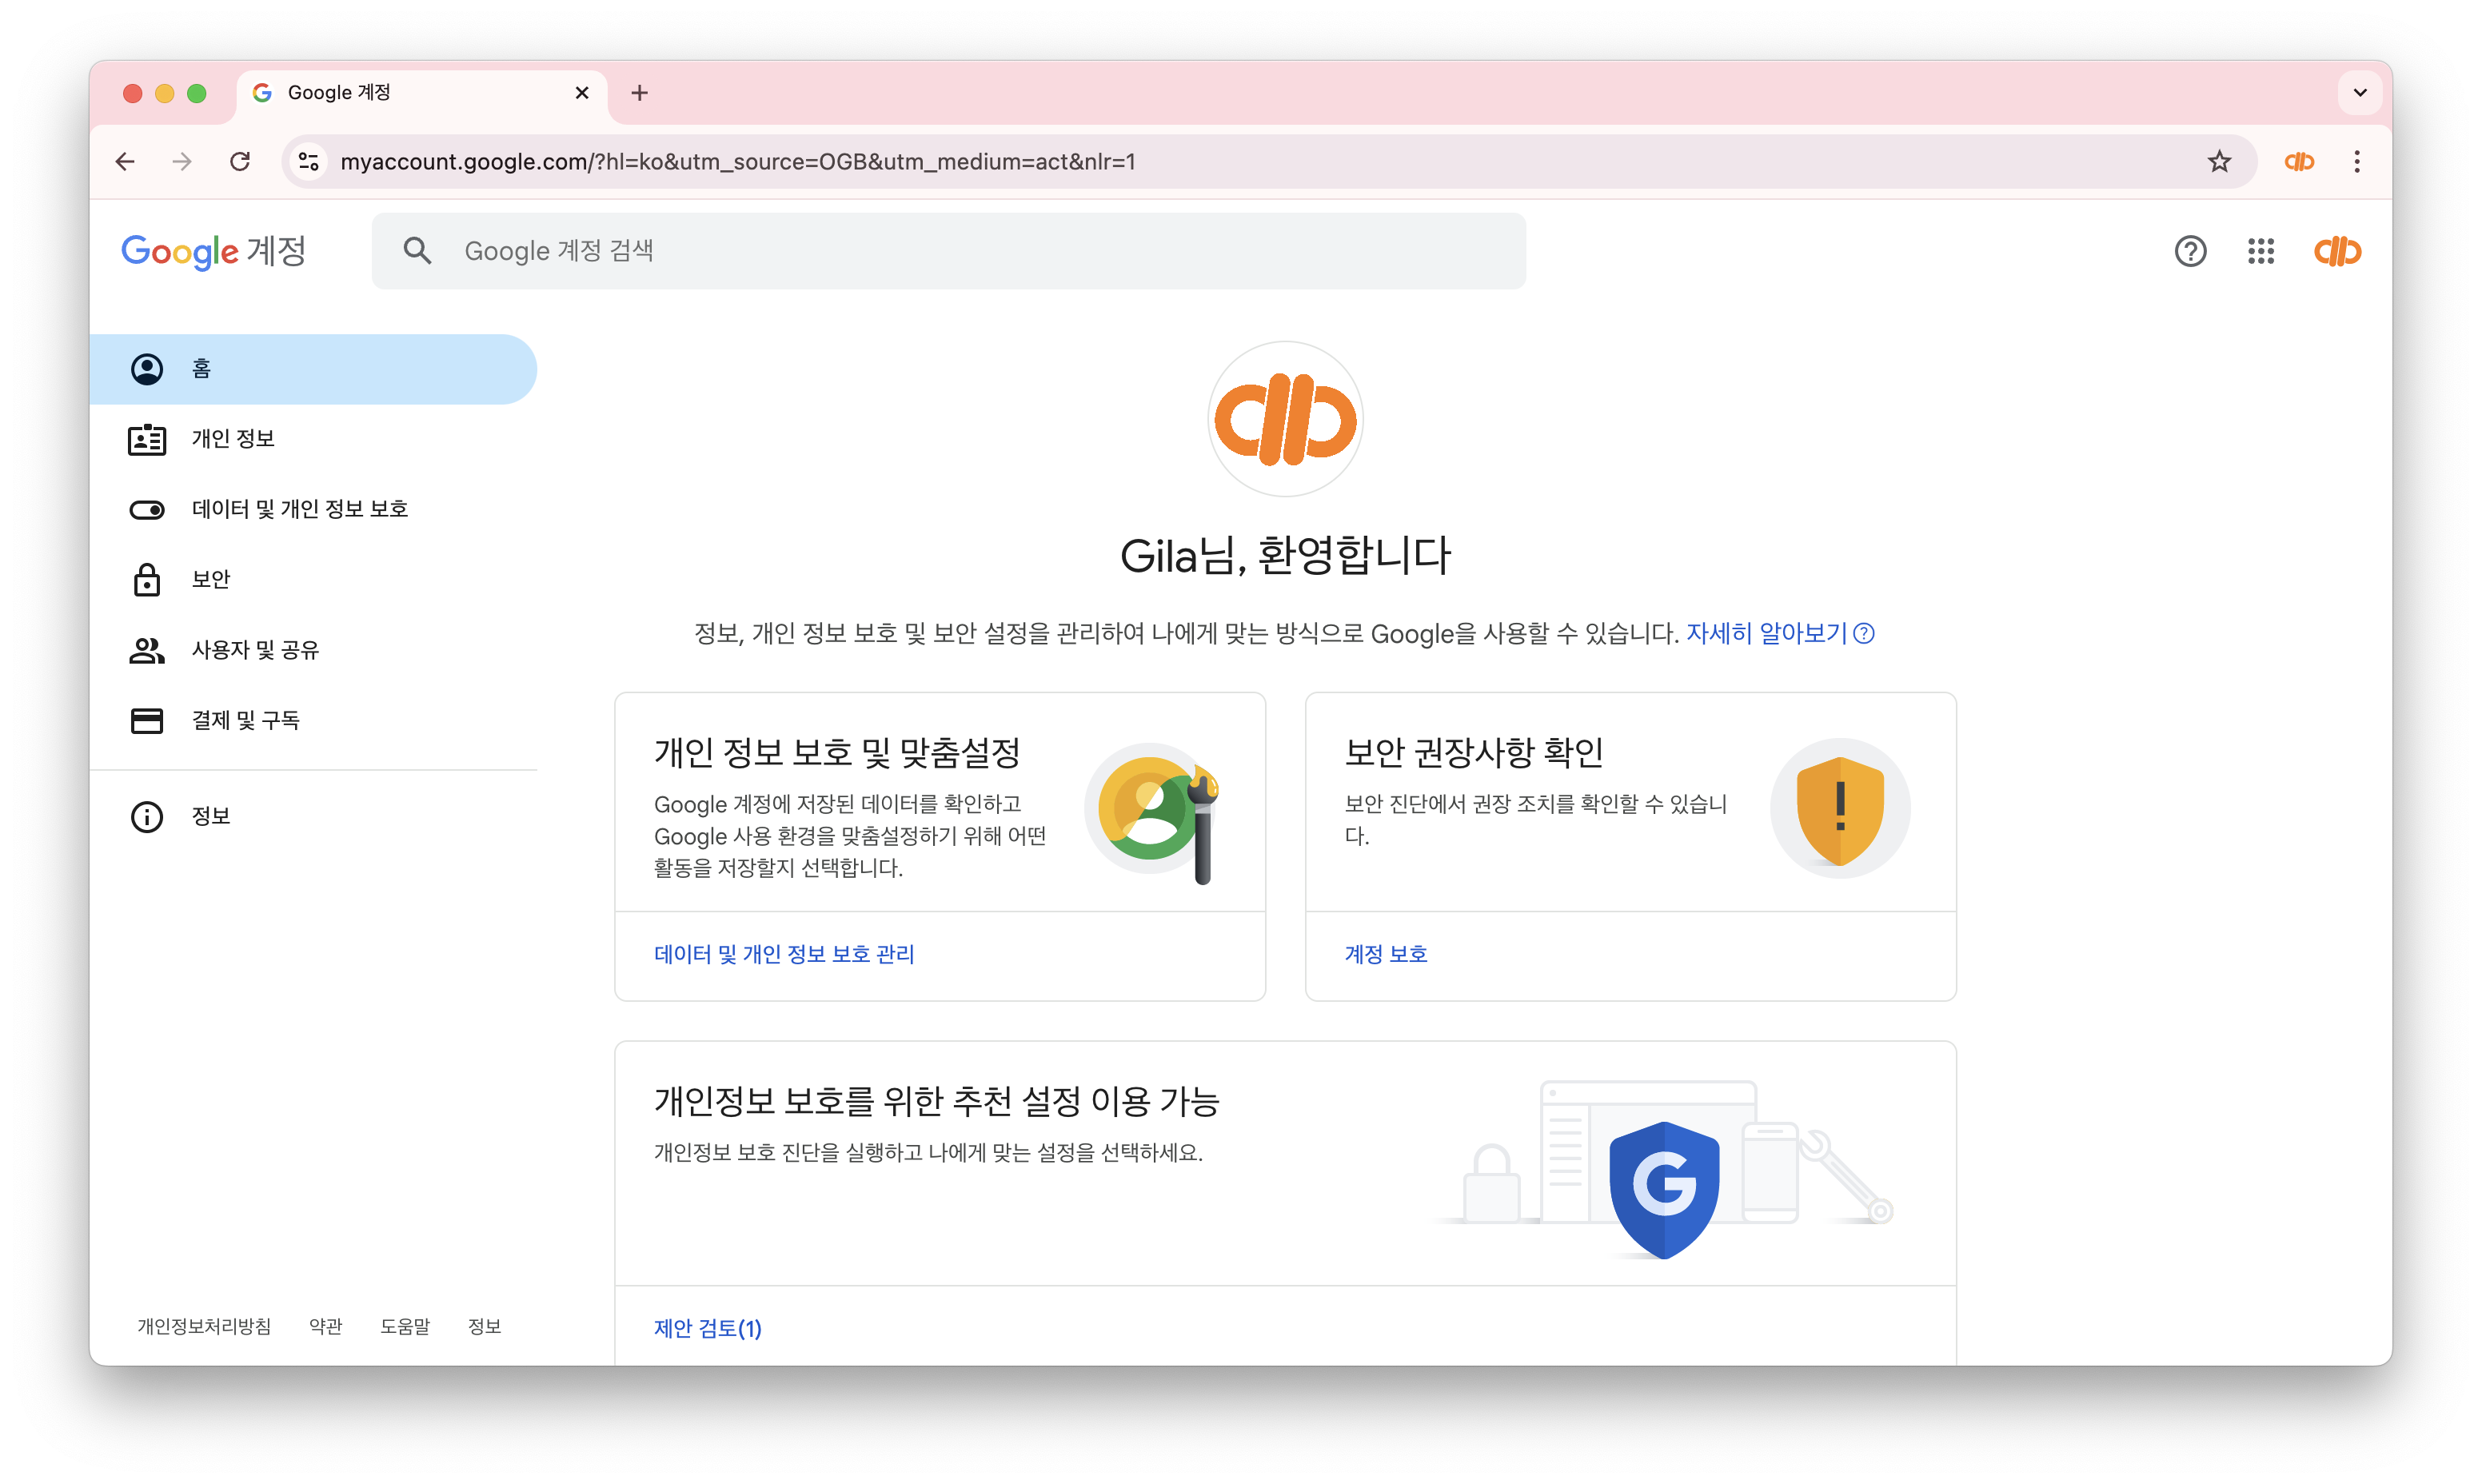Image resolution: width=2482 pixels, height=1484 pixels.
Task: Open the 개인정보처리방침 footer link
Action: [x=204, y=1326]
